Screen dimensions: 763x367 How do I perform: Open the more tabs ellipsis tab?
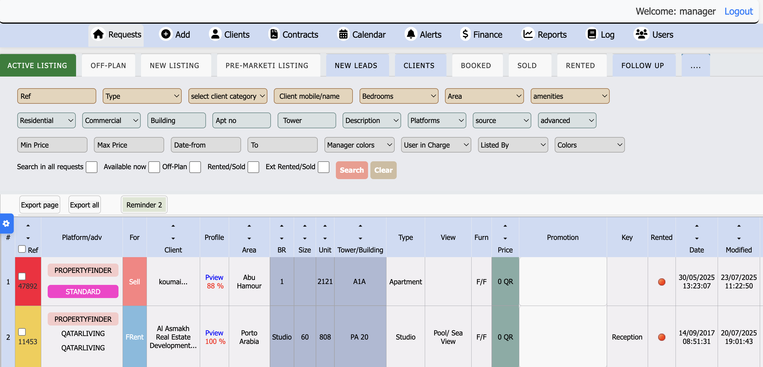click(696, 65)
